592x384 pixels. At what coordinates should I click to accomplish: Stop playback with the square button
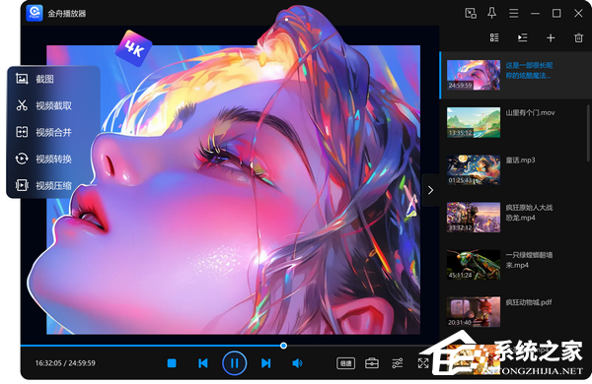[x=172, y=363]
